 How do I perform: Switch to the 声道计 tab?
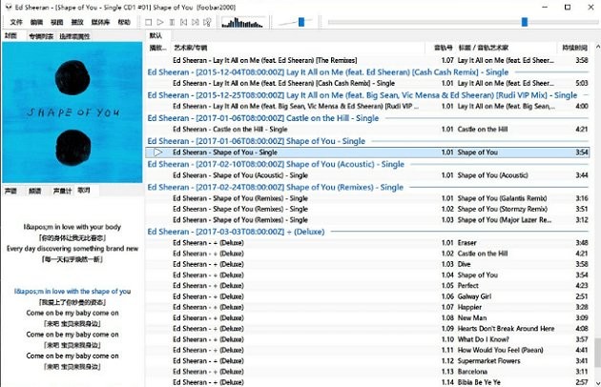61,191
